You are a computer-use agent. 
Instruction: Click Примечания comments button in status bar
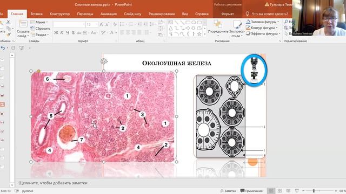(x=251, y=191)
